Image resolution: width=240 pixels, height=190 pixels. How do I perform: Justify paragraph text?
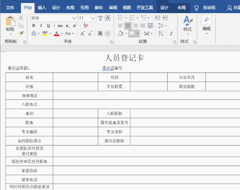coord(143,26)
